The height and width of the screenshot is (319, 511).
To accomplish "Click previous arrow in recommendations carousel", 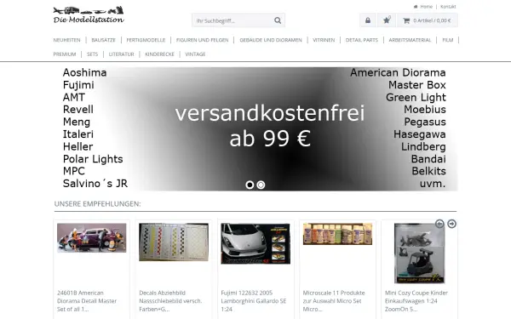I will (x=439, y=224).
